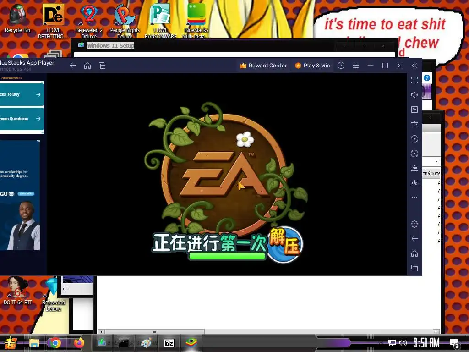This screenshot has width=469, height=352.
Task: Open BlueStacks home from the title bar
Action: (x=87, y=66)
